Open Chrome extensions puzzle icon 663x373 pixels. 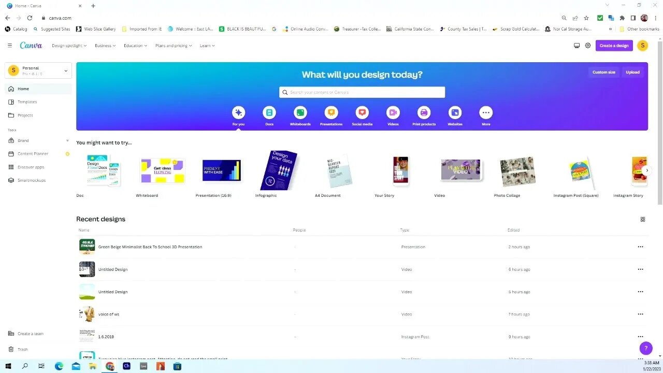click(622, 18)
